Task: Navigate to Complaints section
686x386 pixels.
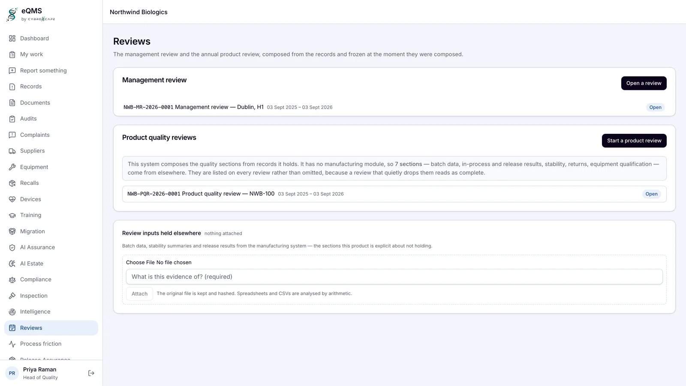Action: point(51,135)
